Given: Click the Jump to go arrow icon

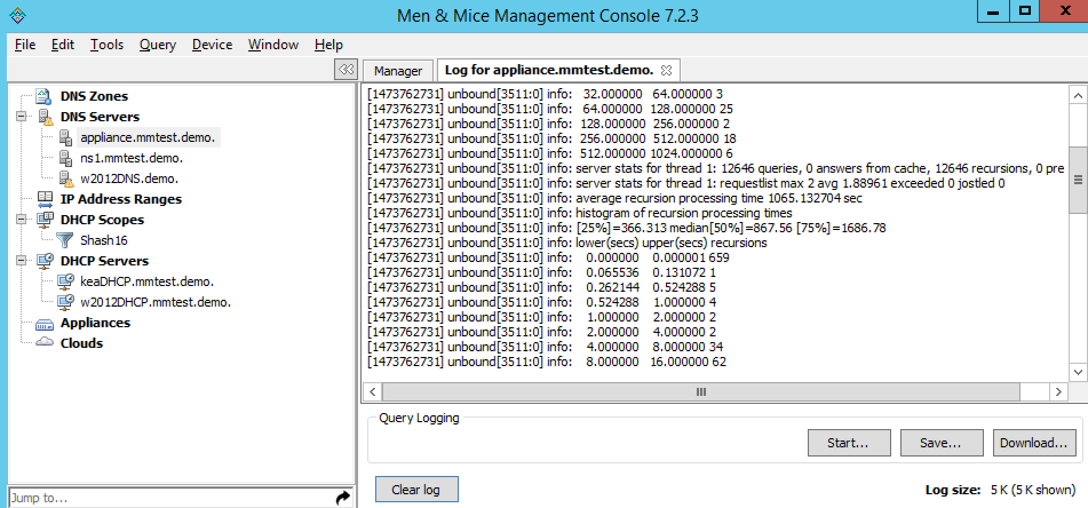Looking at the screenshot, I should click(343, 498).
